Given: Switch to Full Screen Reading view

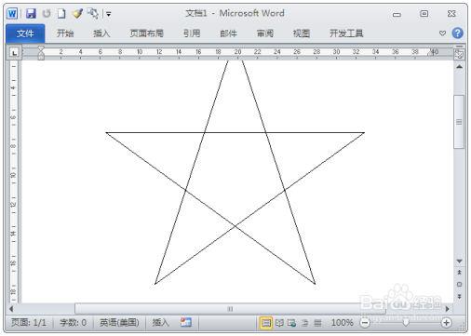Looking at the screenshot, I should tap(279, 323).
